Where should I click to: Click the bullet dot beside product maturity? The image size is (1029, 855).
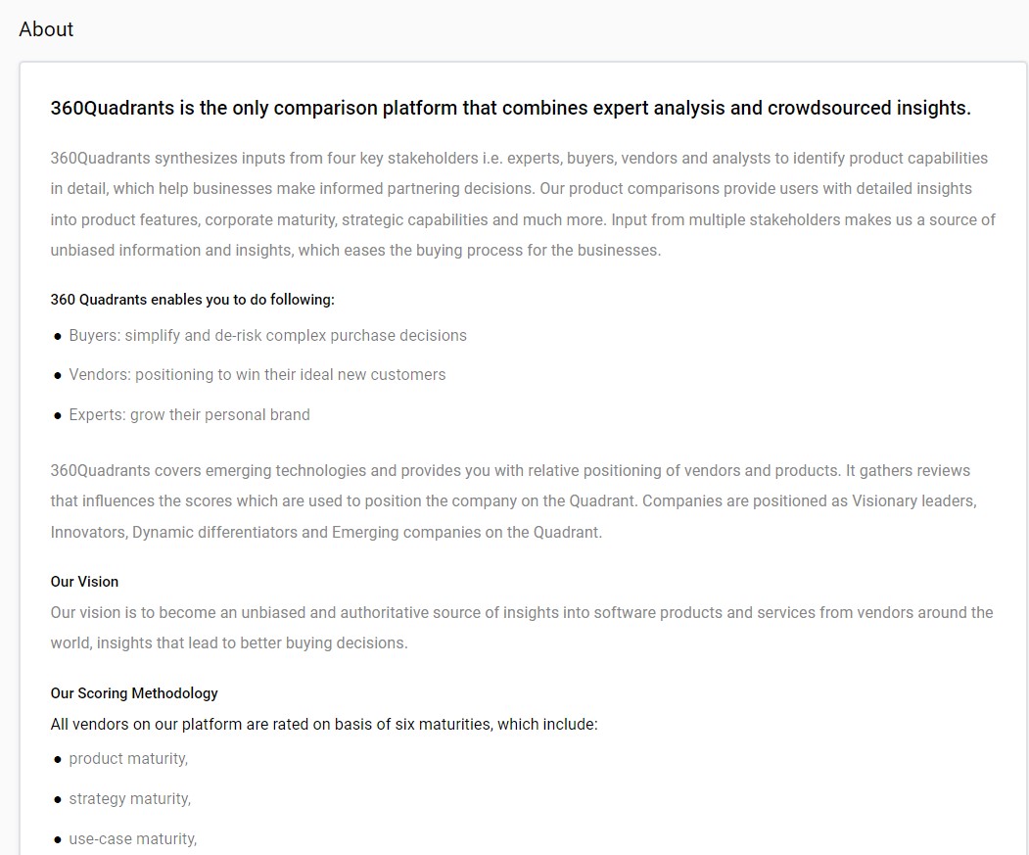[58, 760]
